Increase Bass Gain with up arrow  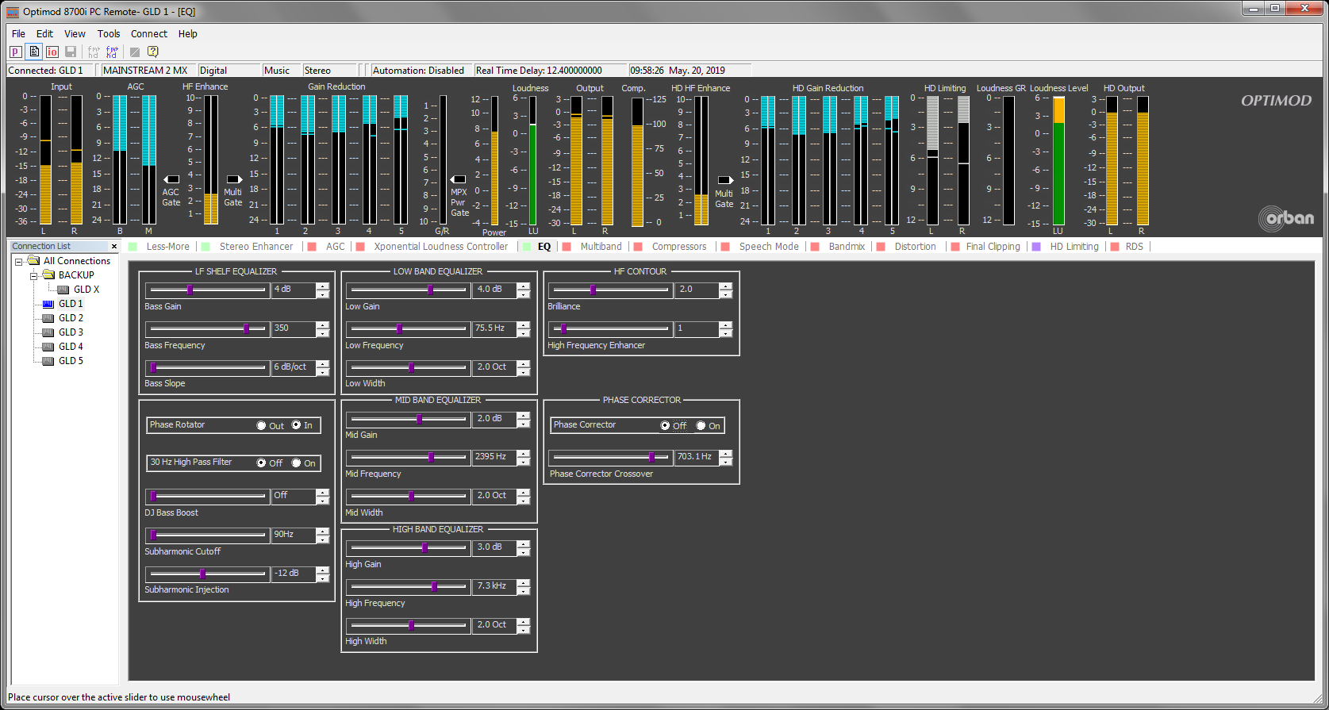pos(322,286)
